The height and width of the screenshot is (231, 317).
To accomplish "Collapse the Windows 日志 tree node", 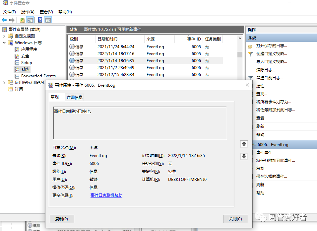I will pos(4,42).
